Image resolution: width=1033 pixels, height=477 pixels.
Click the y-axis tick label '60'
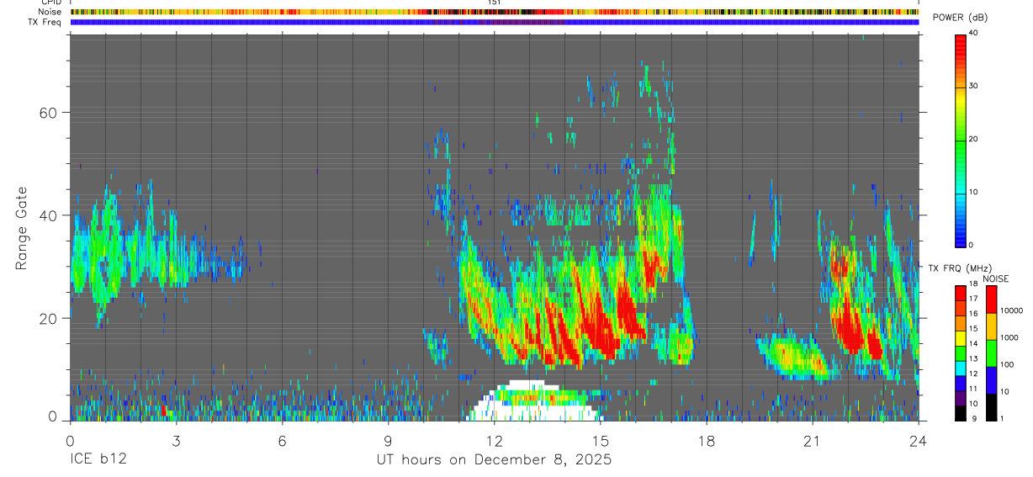[x=48, y=112]
